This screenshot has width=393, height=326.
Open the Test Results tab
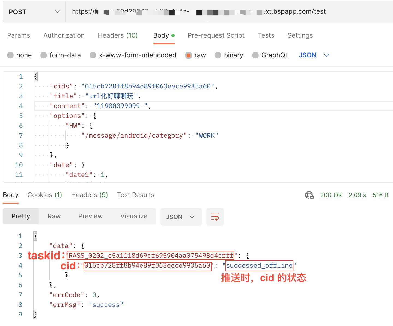(x=136, y=195)
